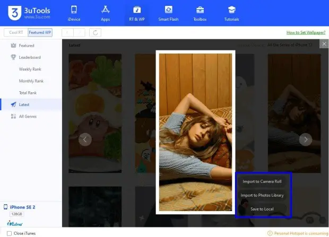Select the iPhone SE 2 device

[22, 207]
